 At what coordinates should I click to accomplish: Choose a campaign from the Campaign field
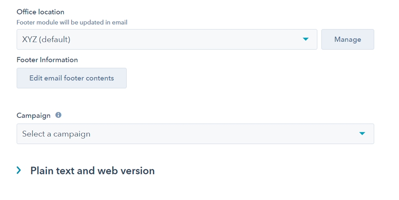[195, 134]
